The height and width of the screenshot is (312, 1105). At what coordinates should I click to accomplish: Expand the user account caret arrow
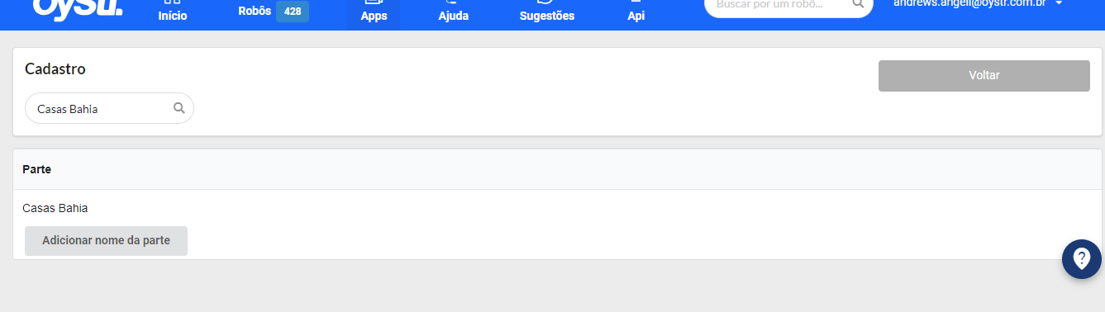coord(1059,3)
